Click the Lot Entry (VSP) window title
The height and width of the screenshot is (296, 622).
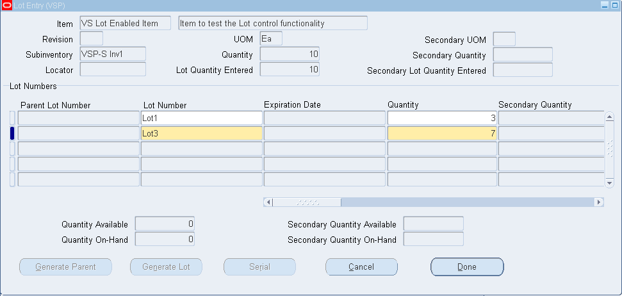[39, 6]
